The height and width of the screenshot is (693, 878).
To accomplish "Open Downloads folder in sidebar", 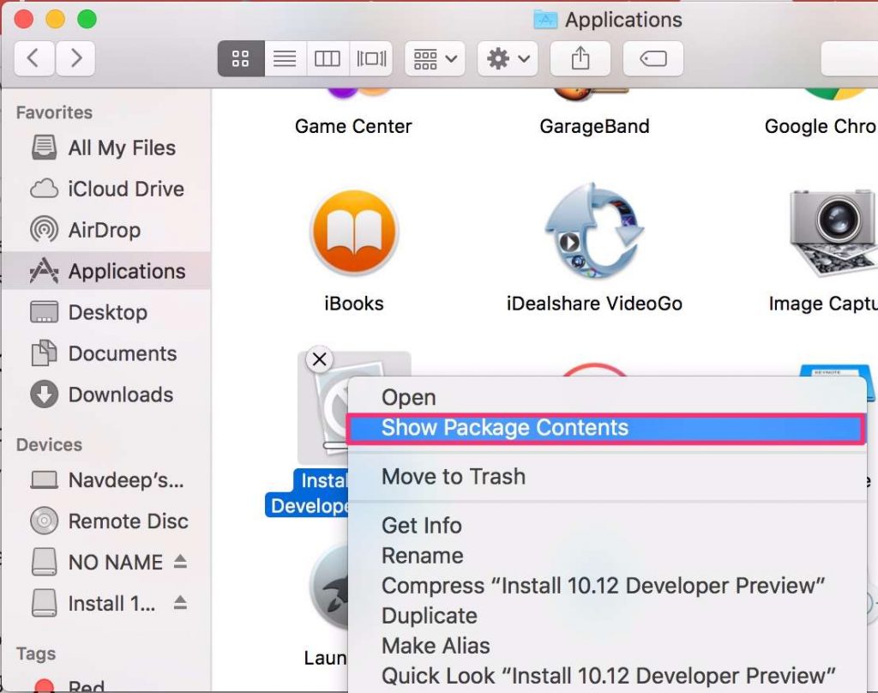I will pos(105,395).
